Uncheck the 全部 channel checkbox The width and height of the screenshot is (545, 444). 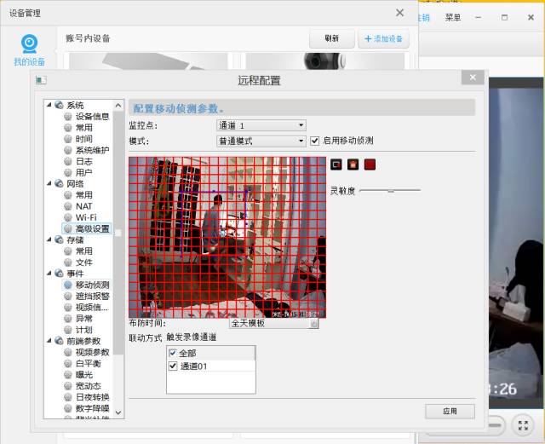(x=173, y=353)
